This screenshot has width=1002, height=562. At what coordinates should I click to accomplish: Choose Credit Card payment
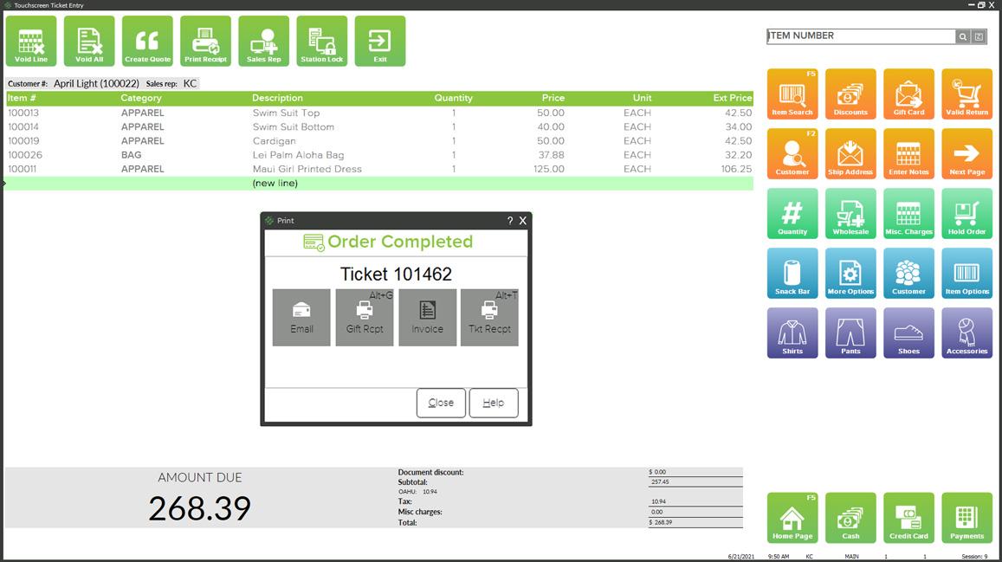pyautogui.click(x=908, y=518)
